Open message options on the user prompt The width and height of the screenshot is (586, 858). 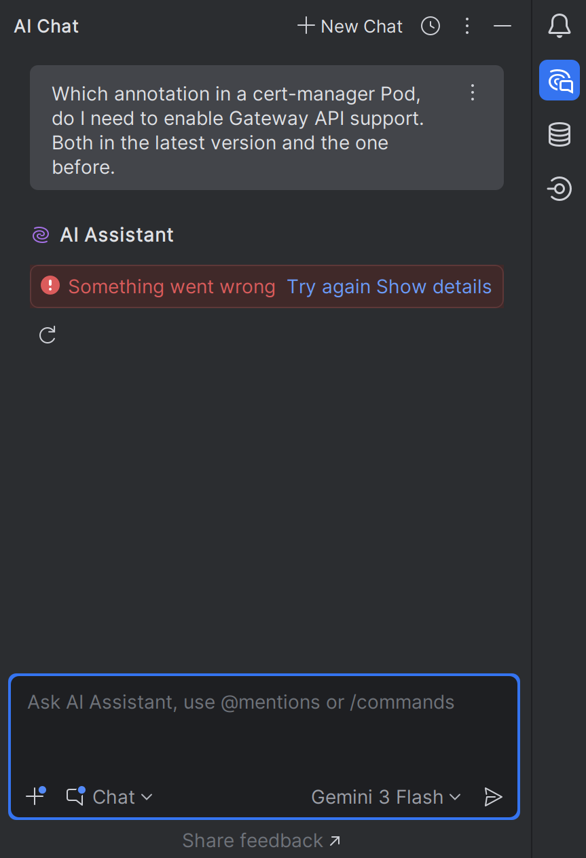pyautogui.click(x=473, y=92)
